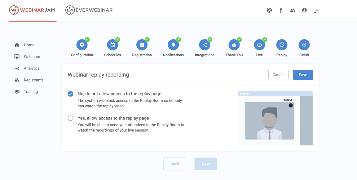Open Webinars in the sidebar
This screenshot has height=180, width=357.
click(x=32, y=57)
